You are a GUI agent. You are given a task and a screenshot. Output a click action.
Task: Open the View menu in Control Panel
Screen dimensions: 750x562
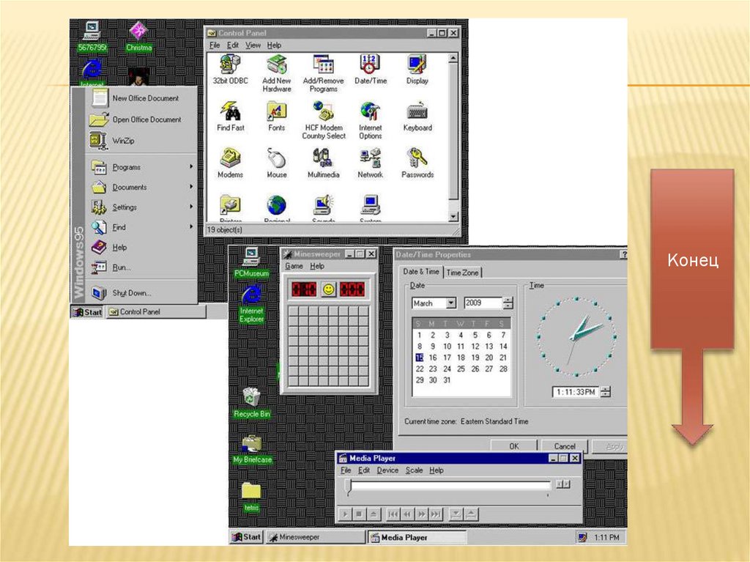click(x=253, y=45)
